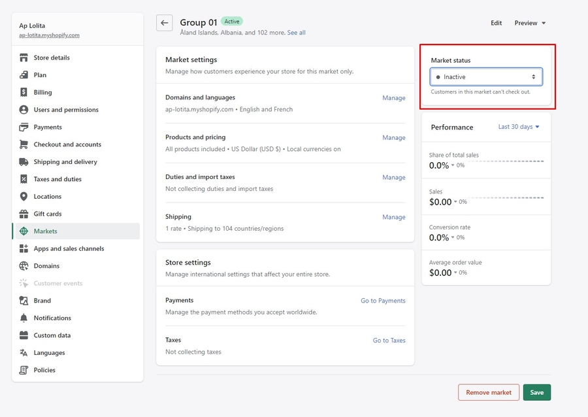Image resolution: width=588 pixels, height=417 pixels.
Task: Click the Gift cards icon
Action: click(24, 214)
